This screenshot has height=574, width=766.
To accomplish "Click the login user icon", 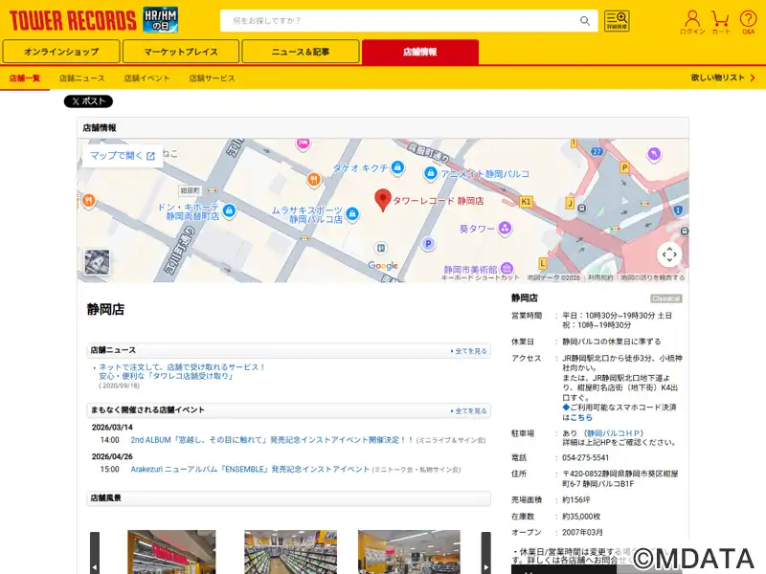I will (x=692, y=22).
